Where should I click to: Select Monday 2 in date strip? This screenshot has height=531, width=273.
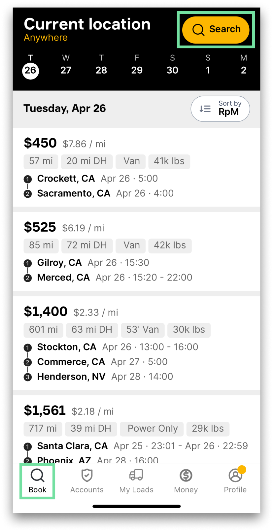244,65
